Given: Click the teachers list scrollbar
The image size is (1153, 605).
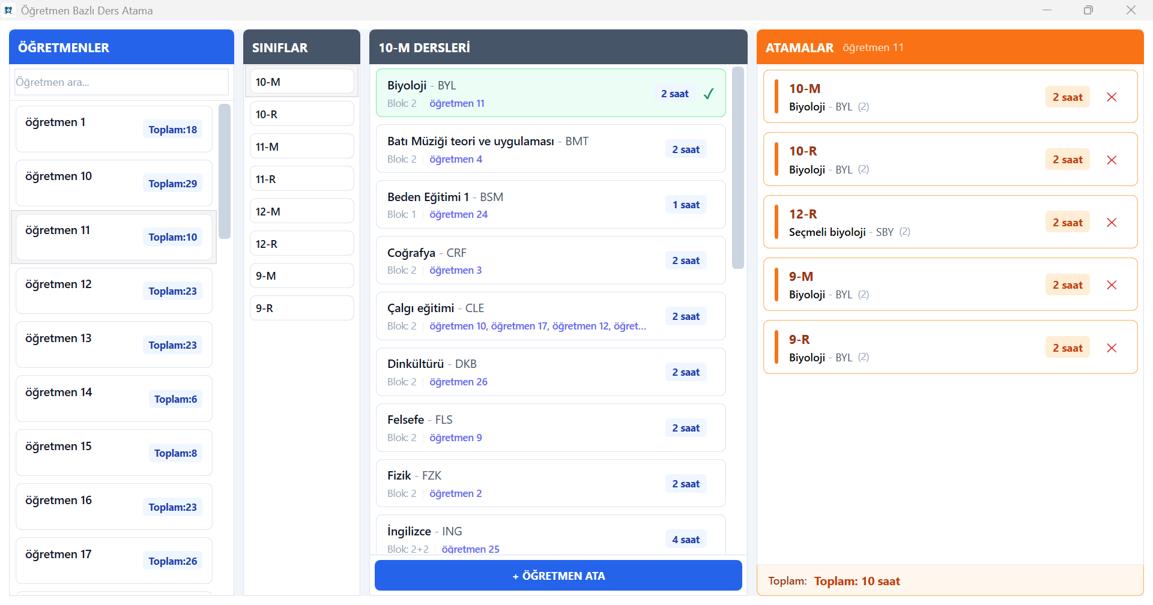Looking at the screenshot, I should [225, 172].
